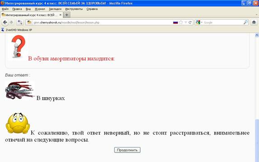
Task: Open the Инструменты menu
Action: point(74,9)
